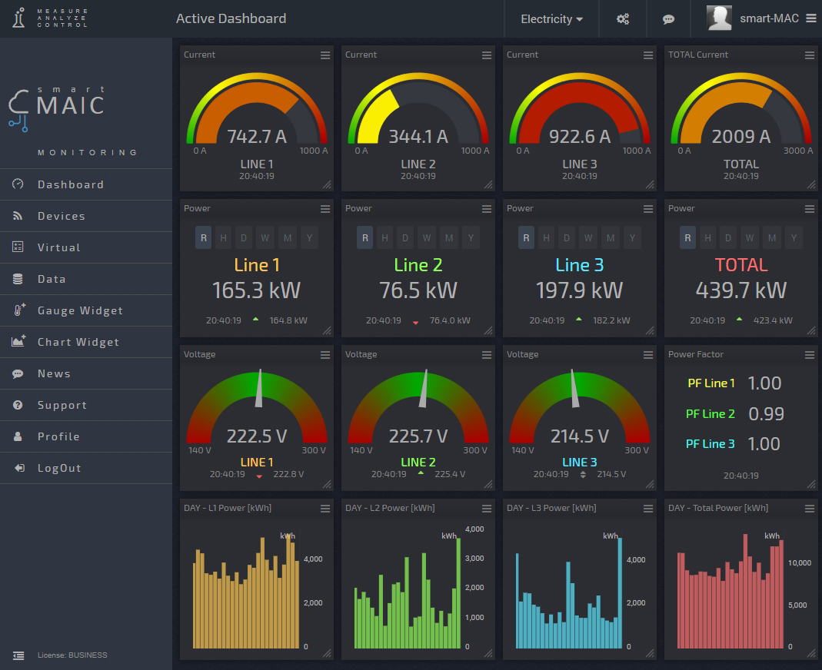Select the R period on Line 1 power
Image resolution: width=822 pixels, height=670 pixels.
[203, 238]
